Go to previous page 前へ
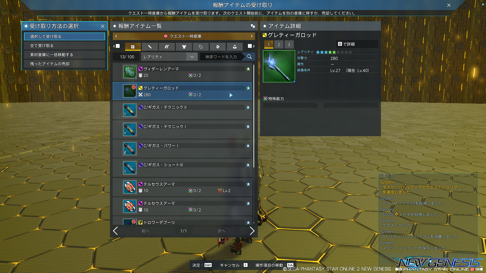Viewport: 486px width, 273px height. 145,231
